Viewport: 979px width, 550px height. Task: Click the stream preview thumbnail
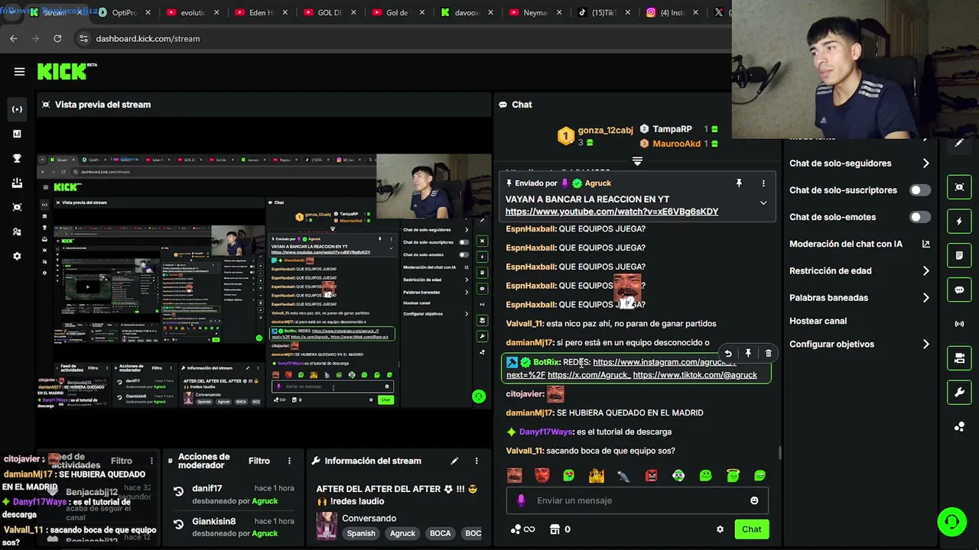click(x=264, y=281)
